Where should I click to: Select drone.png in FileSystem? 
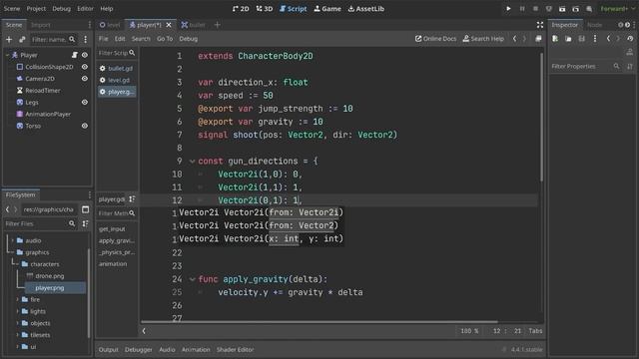point(50,276)
